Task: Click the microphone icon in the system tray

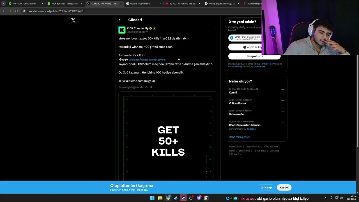Action: 331,198
